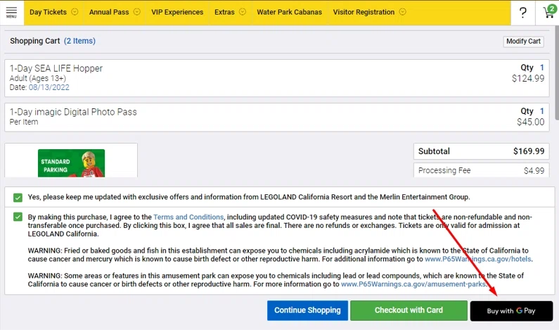Follow the P65Warnings amusement-parks link

pyautogui.click(x=414, y=284)
